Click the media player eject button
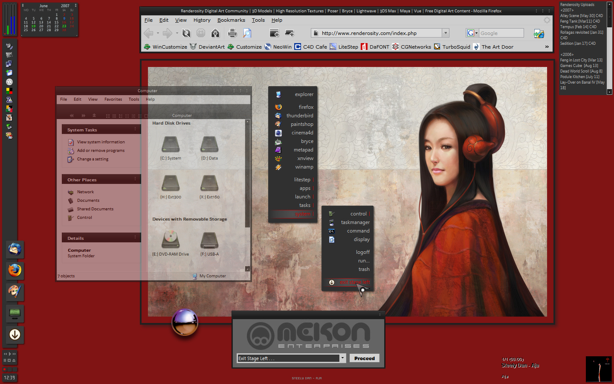The image size is (614, 384). point(14,361)
